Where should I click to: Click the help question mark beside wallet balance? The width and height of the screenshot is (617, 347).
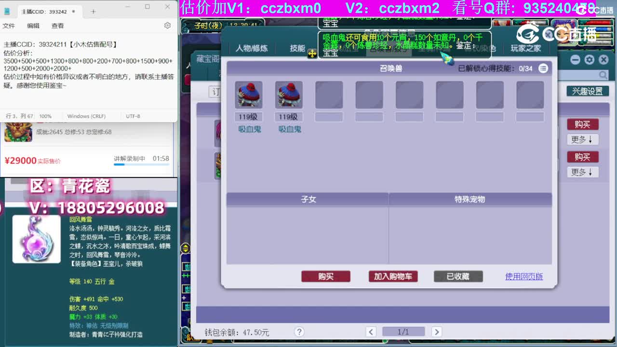pos(299,332)
